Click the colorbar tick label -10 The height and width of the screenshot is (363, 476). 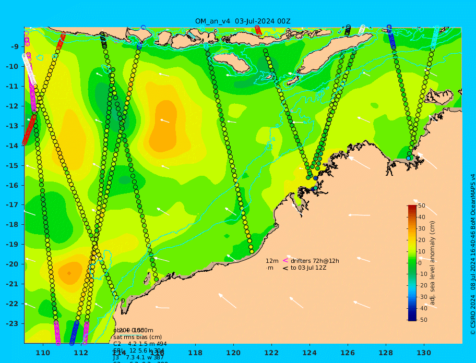[422, 274]
